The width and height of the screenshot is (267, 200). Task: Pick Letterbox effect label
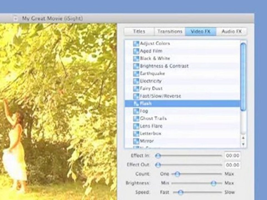tap(150, 134)
